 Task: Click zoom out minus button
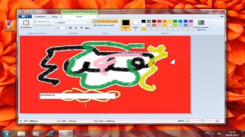[188, 121]
